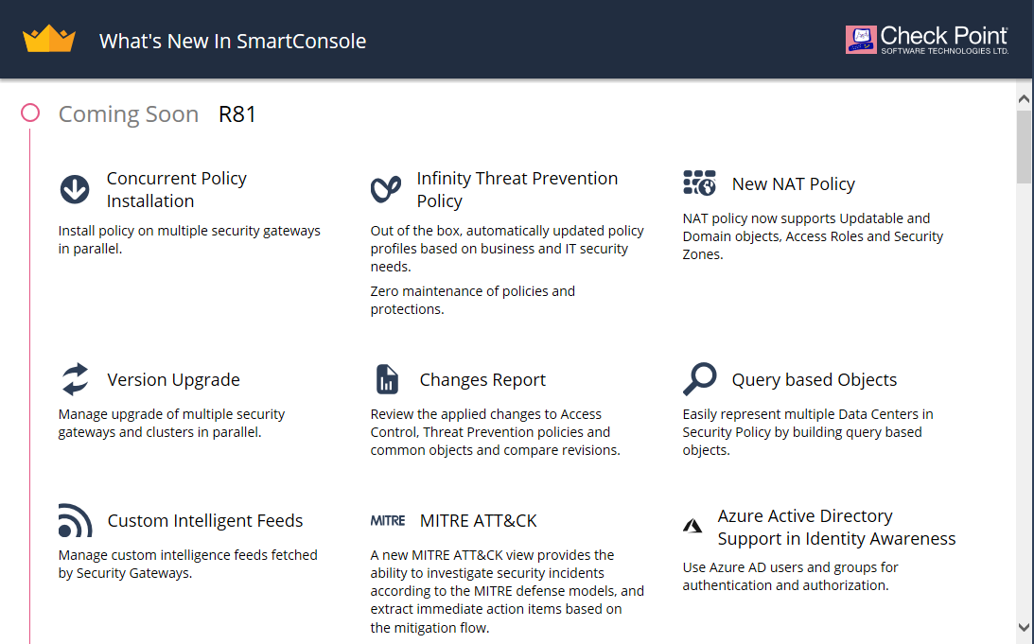Click the Query based Objects magnifier icon

[699, 379]
